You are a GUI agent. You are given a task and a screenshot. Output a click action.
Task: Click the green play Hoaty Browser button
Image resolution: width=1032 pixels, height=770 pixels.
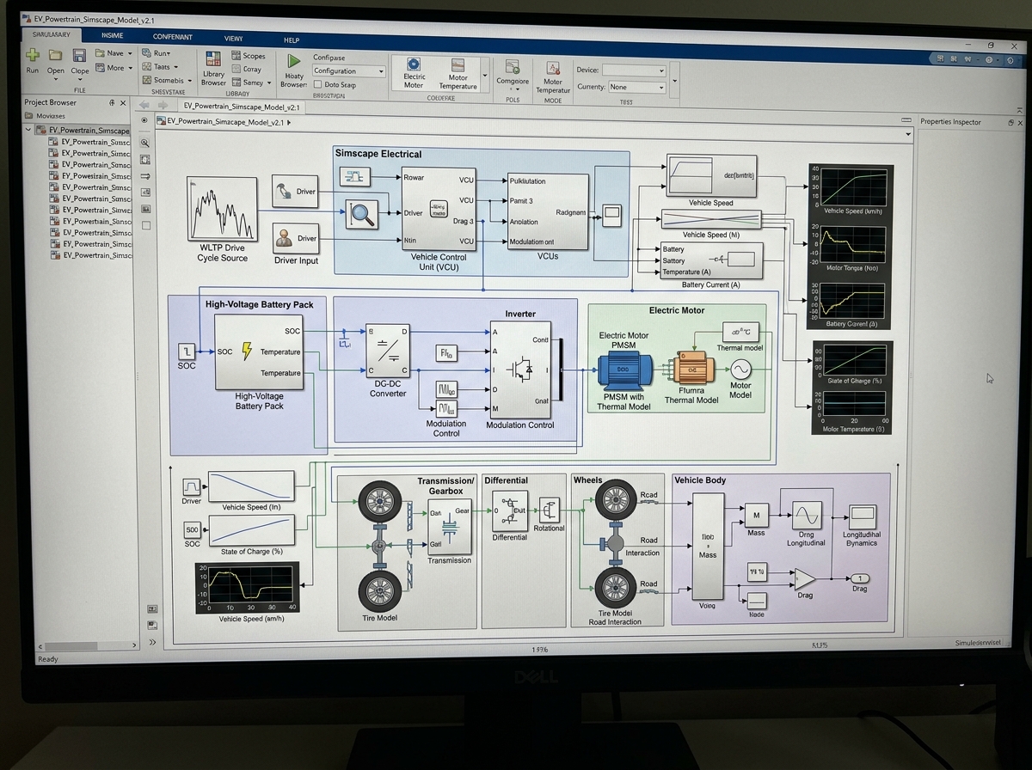click(294, 62)
